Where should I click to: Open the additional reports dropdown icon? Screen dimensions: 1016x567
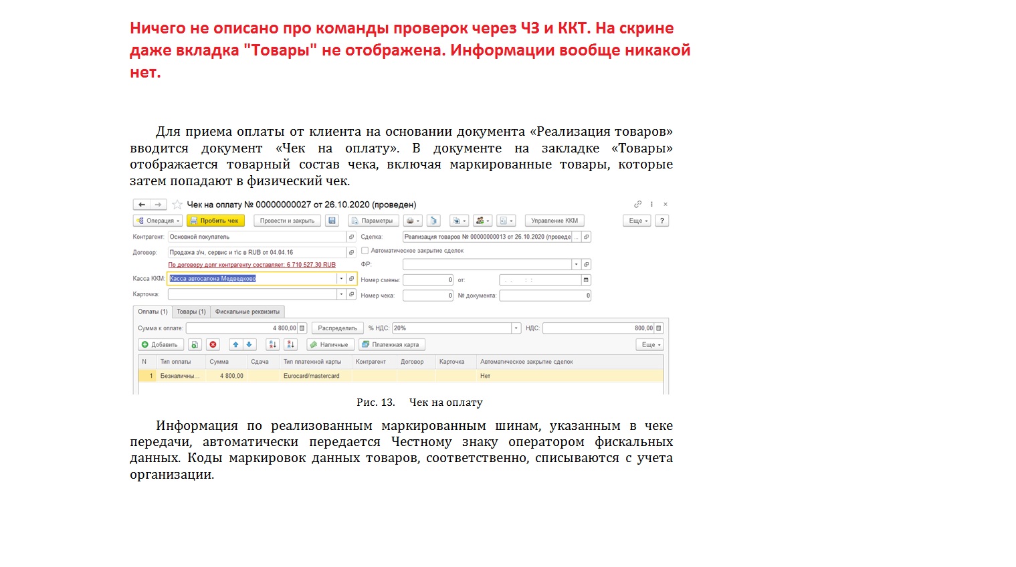pyautogui.click(x=506, y=221)
